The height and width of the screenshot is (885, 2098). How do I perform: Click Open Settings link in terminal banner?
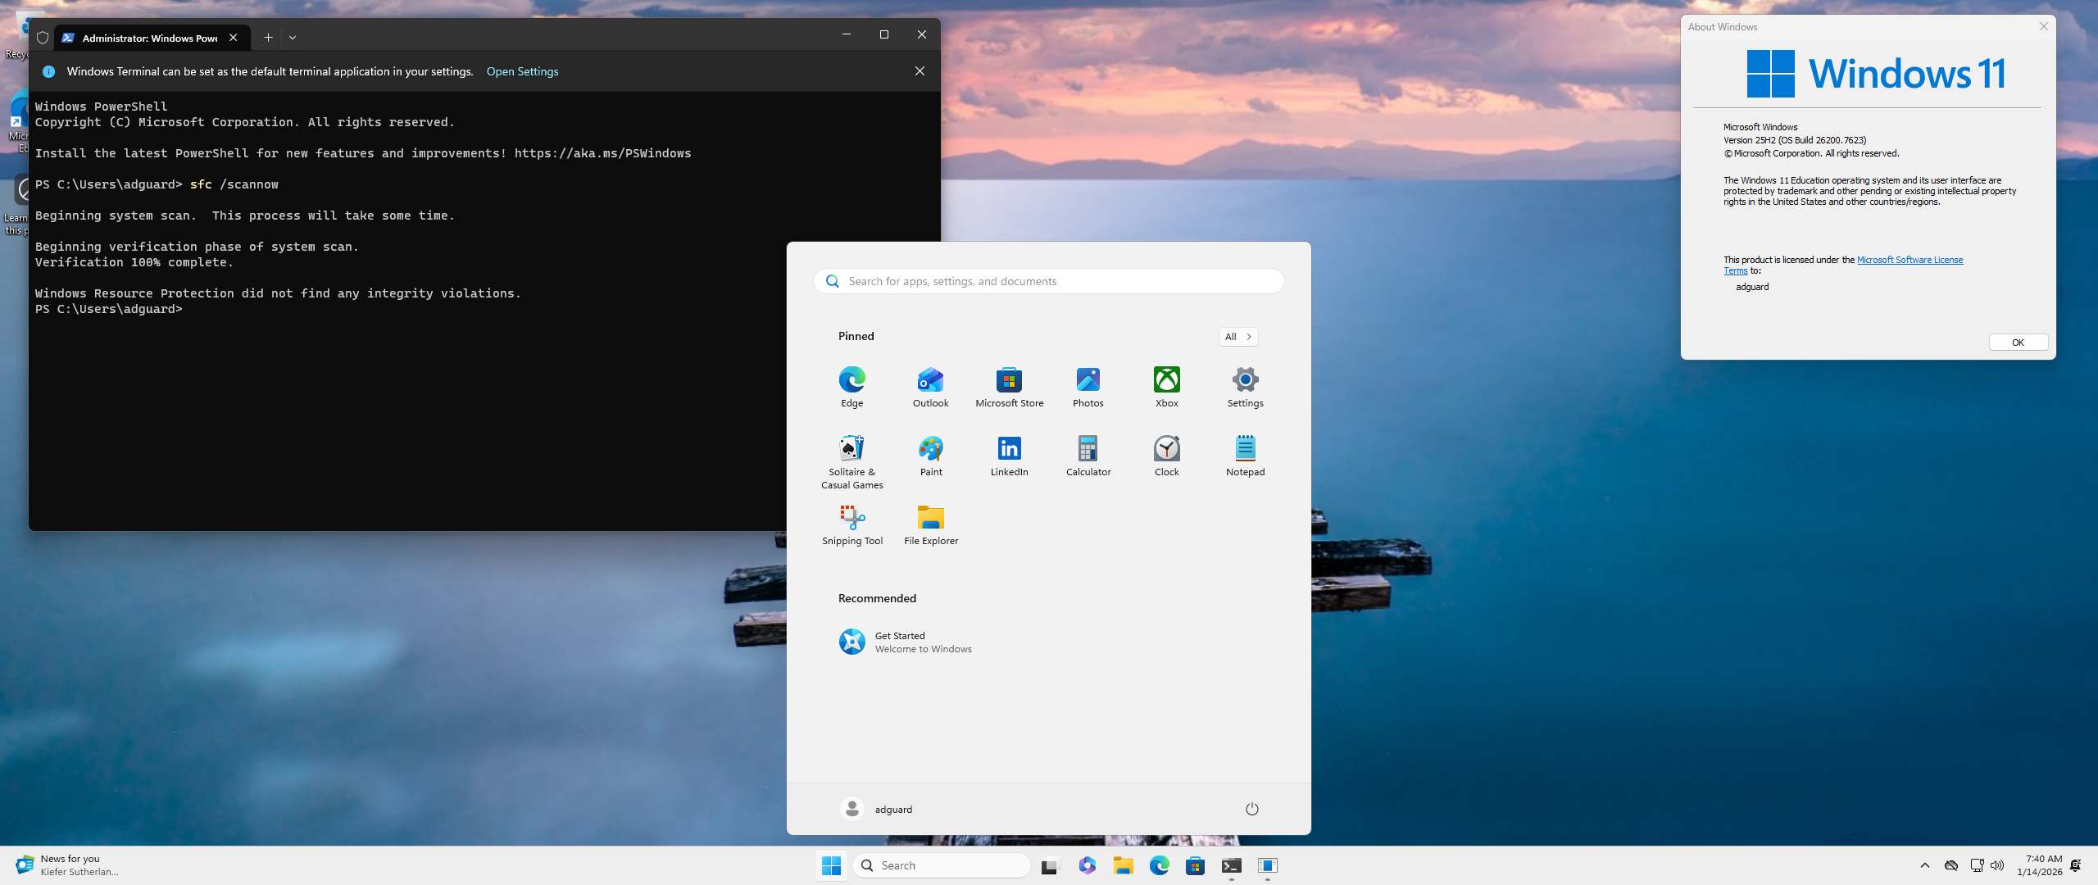(x=522, y=72)
